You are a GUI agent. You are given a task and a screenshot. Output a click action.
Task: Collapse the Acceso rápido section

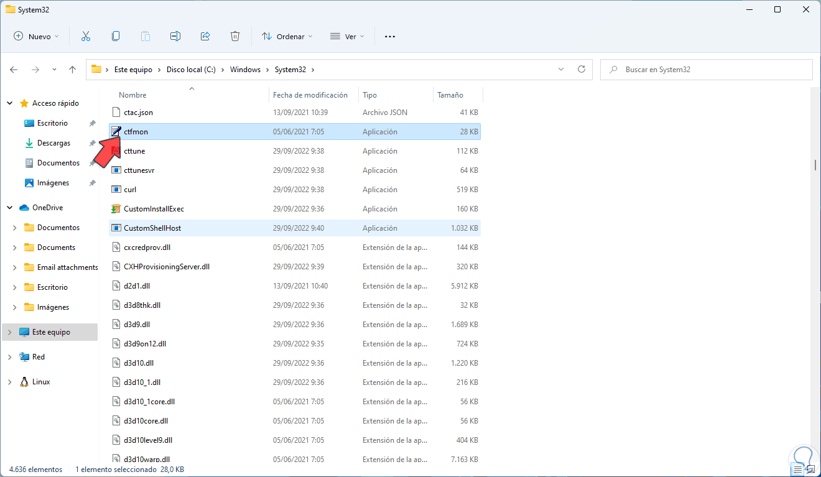tap(9, 103)
